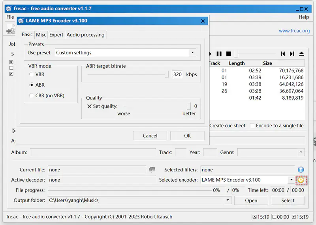Click the Output folder path field
The height and width of the screenshot is (225, 316).
point(136,200)
